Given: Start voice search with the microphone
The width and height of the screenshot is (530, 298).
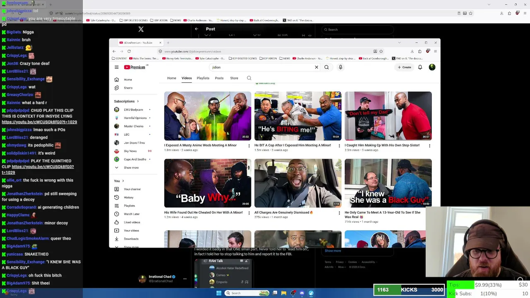Looking at the screenshot, I should (x=340, y=67).
